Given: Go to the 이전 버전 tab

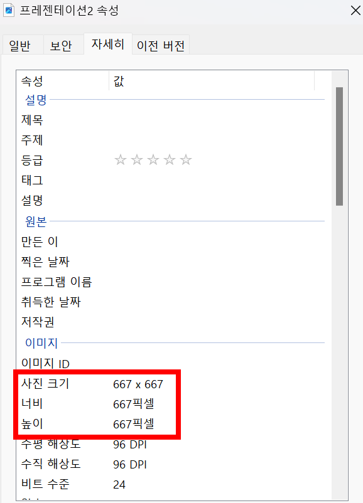Looking at the screenshot, I should [161, 45].
